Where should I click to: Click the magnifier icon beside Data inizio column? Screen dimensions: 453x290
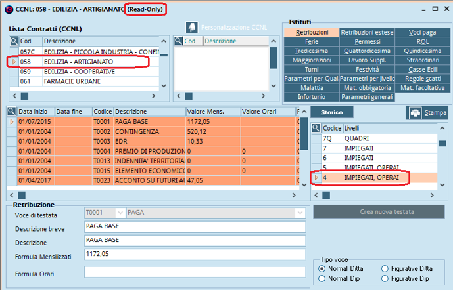(12, 112)
